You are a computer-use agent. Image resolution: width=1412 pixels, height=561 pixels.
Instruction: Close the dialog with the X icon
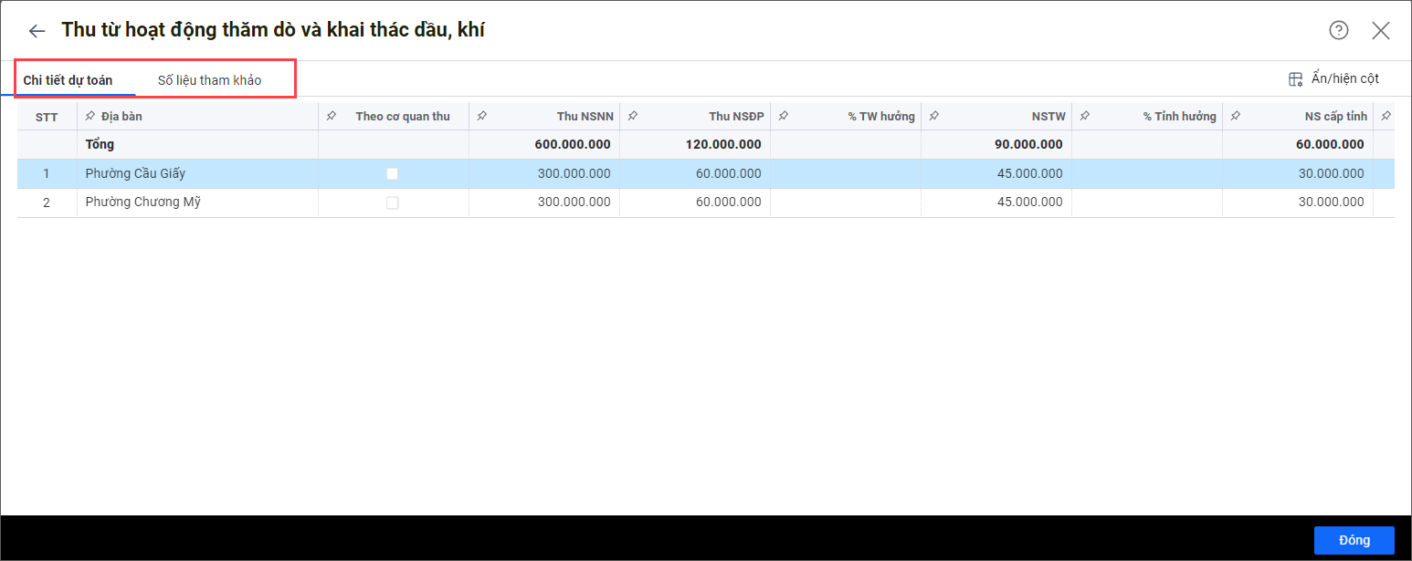tap(1380, 31)
